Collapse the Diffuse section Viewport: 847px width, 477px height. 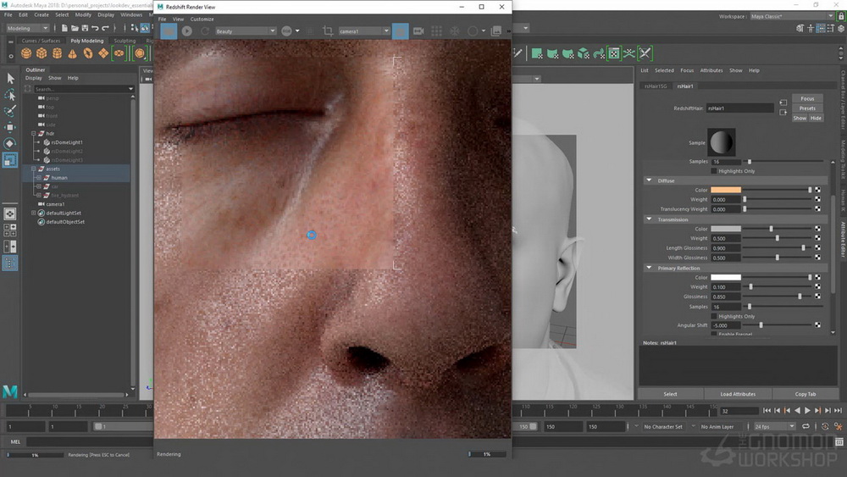(x=650, y=180)
